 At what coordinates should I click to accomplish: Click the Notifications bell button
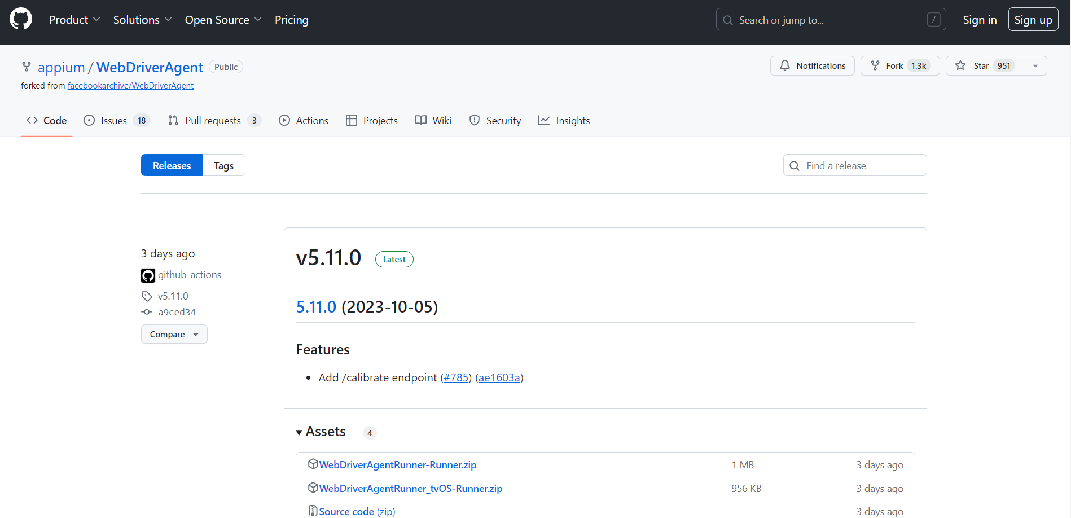tap(812, 66)
